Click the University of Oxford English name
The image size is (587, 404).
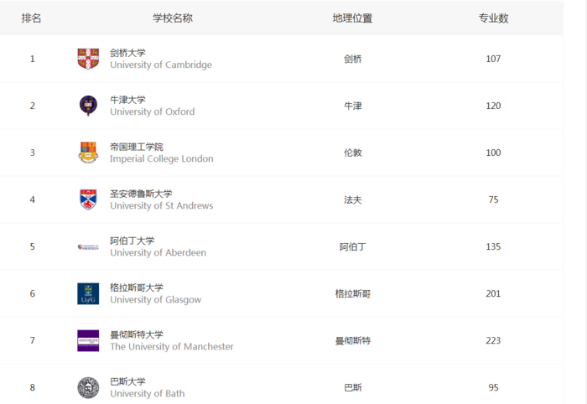tap(153, 111)
